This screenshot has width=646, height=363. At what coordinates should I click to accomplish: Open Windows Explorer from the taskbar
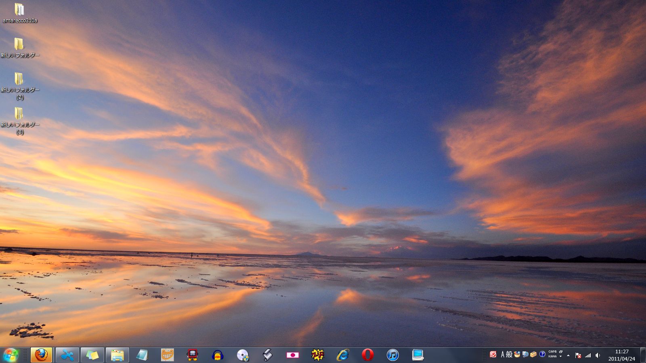[117, 355]
